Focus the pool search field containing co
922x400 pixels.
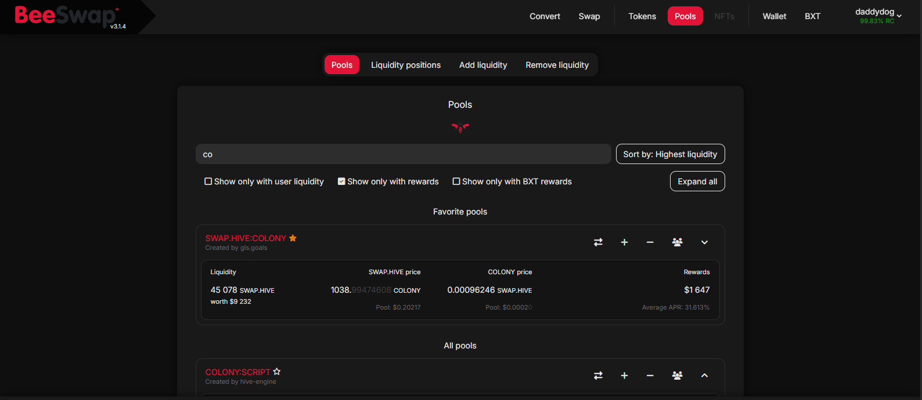(403, 154)
